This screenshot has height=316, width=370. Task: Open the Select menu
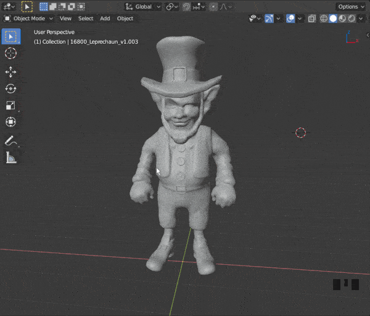pyautogui.click(x=86, y=18)
